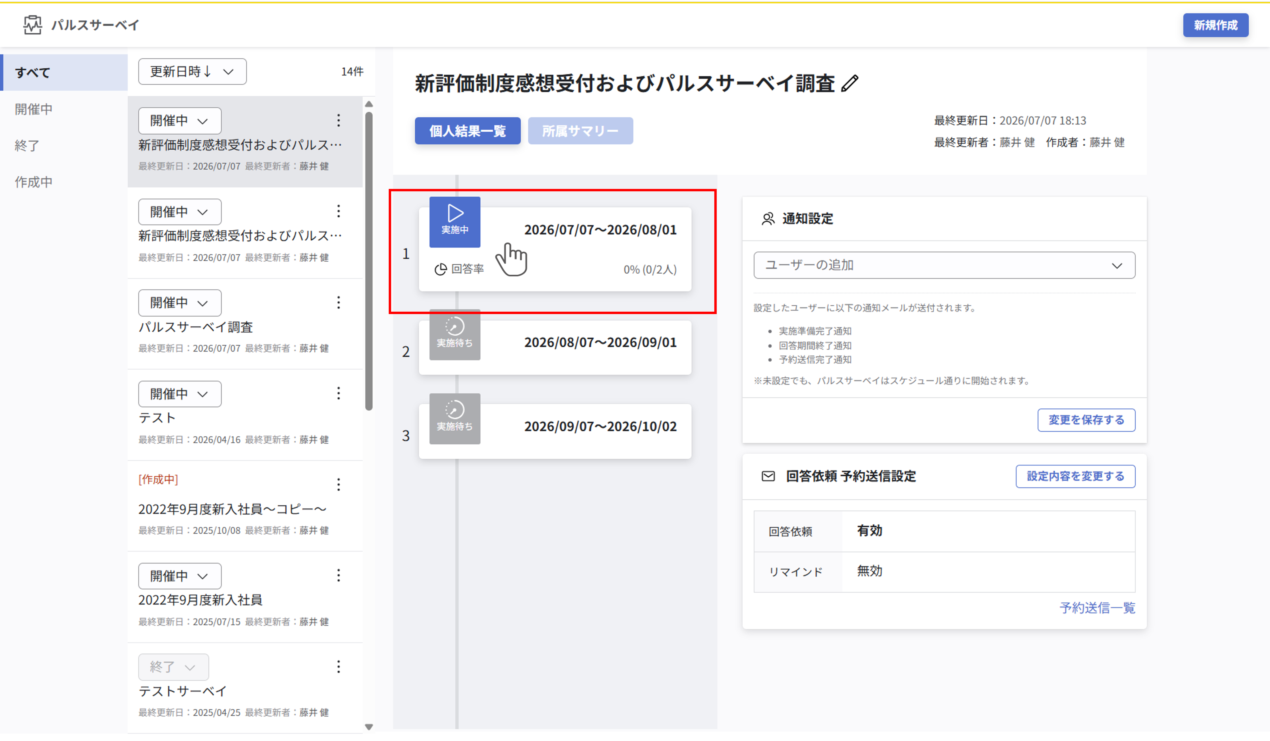Open kebab menu of first survey list item
This screenshot has width=1270, height=741.
coord(339,120)
